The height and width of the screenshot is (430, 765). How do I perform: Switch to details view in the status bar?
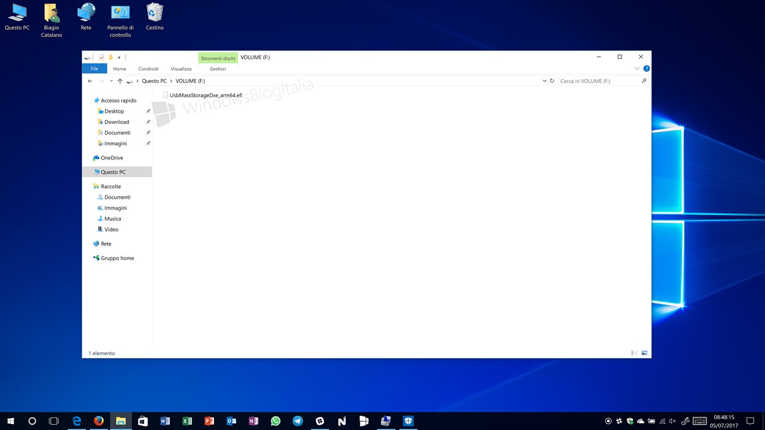[x=634, y=353]
